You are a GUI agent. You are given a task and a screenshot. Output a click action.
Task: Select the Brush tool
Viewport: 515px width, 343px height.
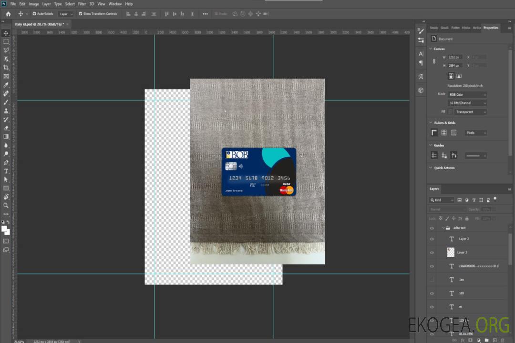tap(6, 102)
